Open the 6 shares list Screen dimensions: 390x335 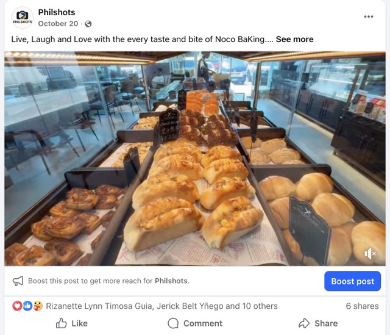[x=362, y=306]
